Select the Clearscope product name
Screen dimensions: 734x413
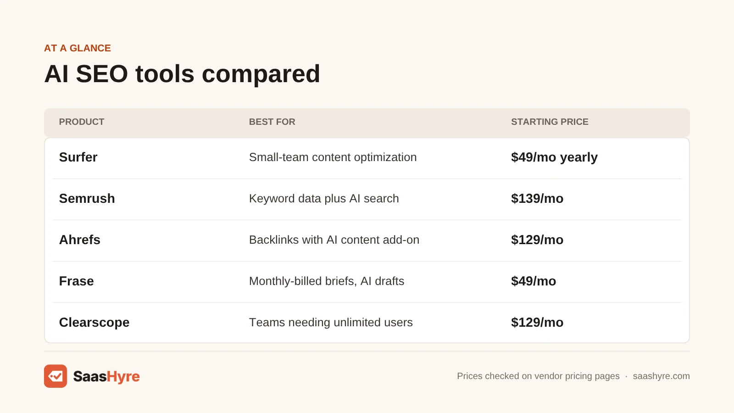click(x=95, y=323)
